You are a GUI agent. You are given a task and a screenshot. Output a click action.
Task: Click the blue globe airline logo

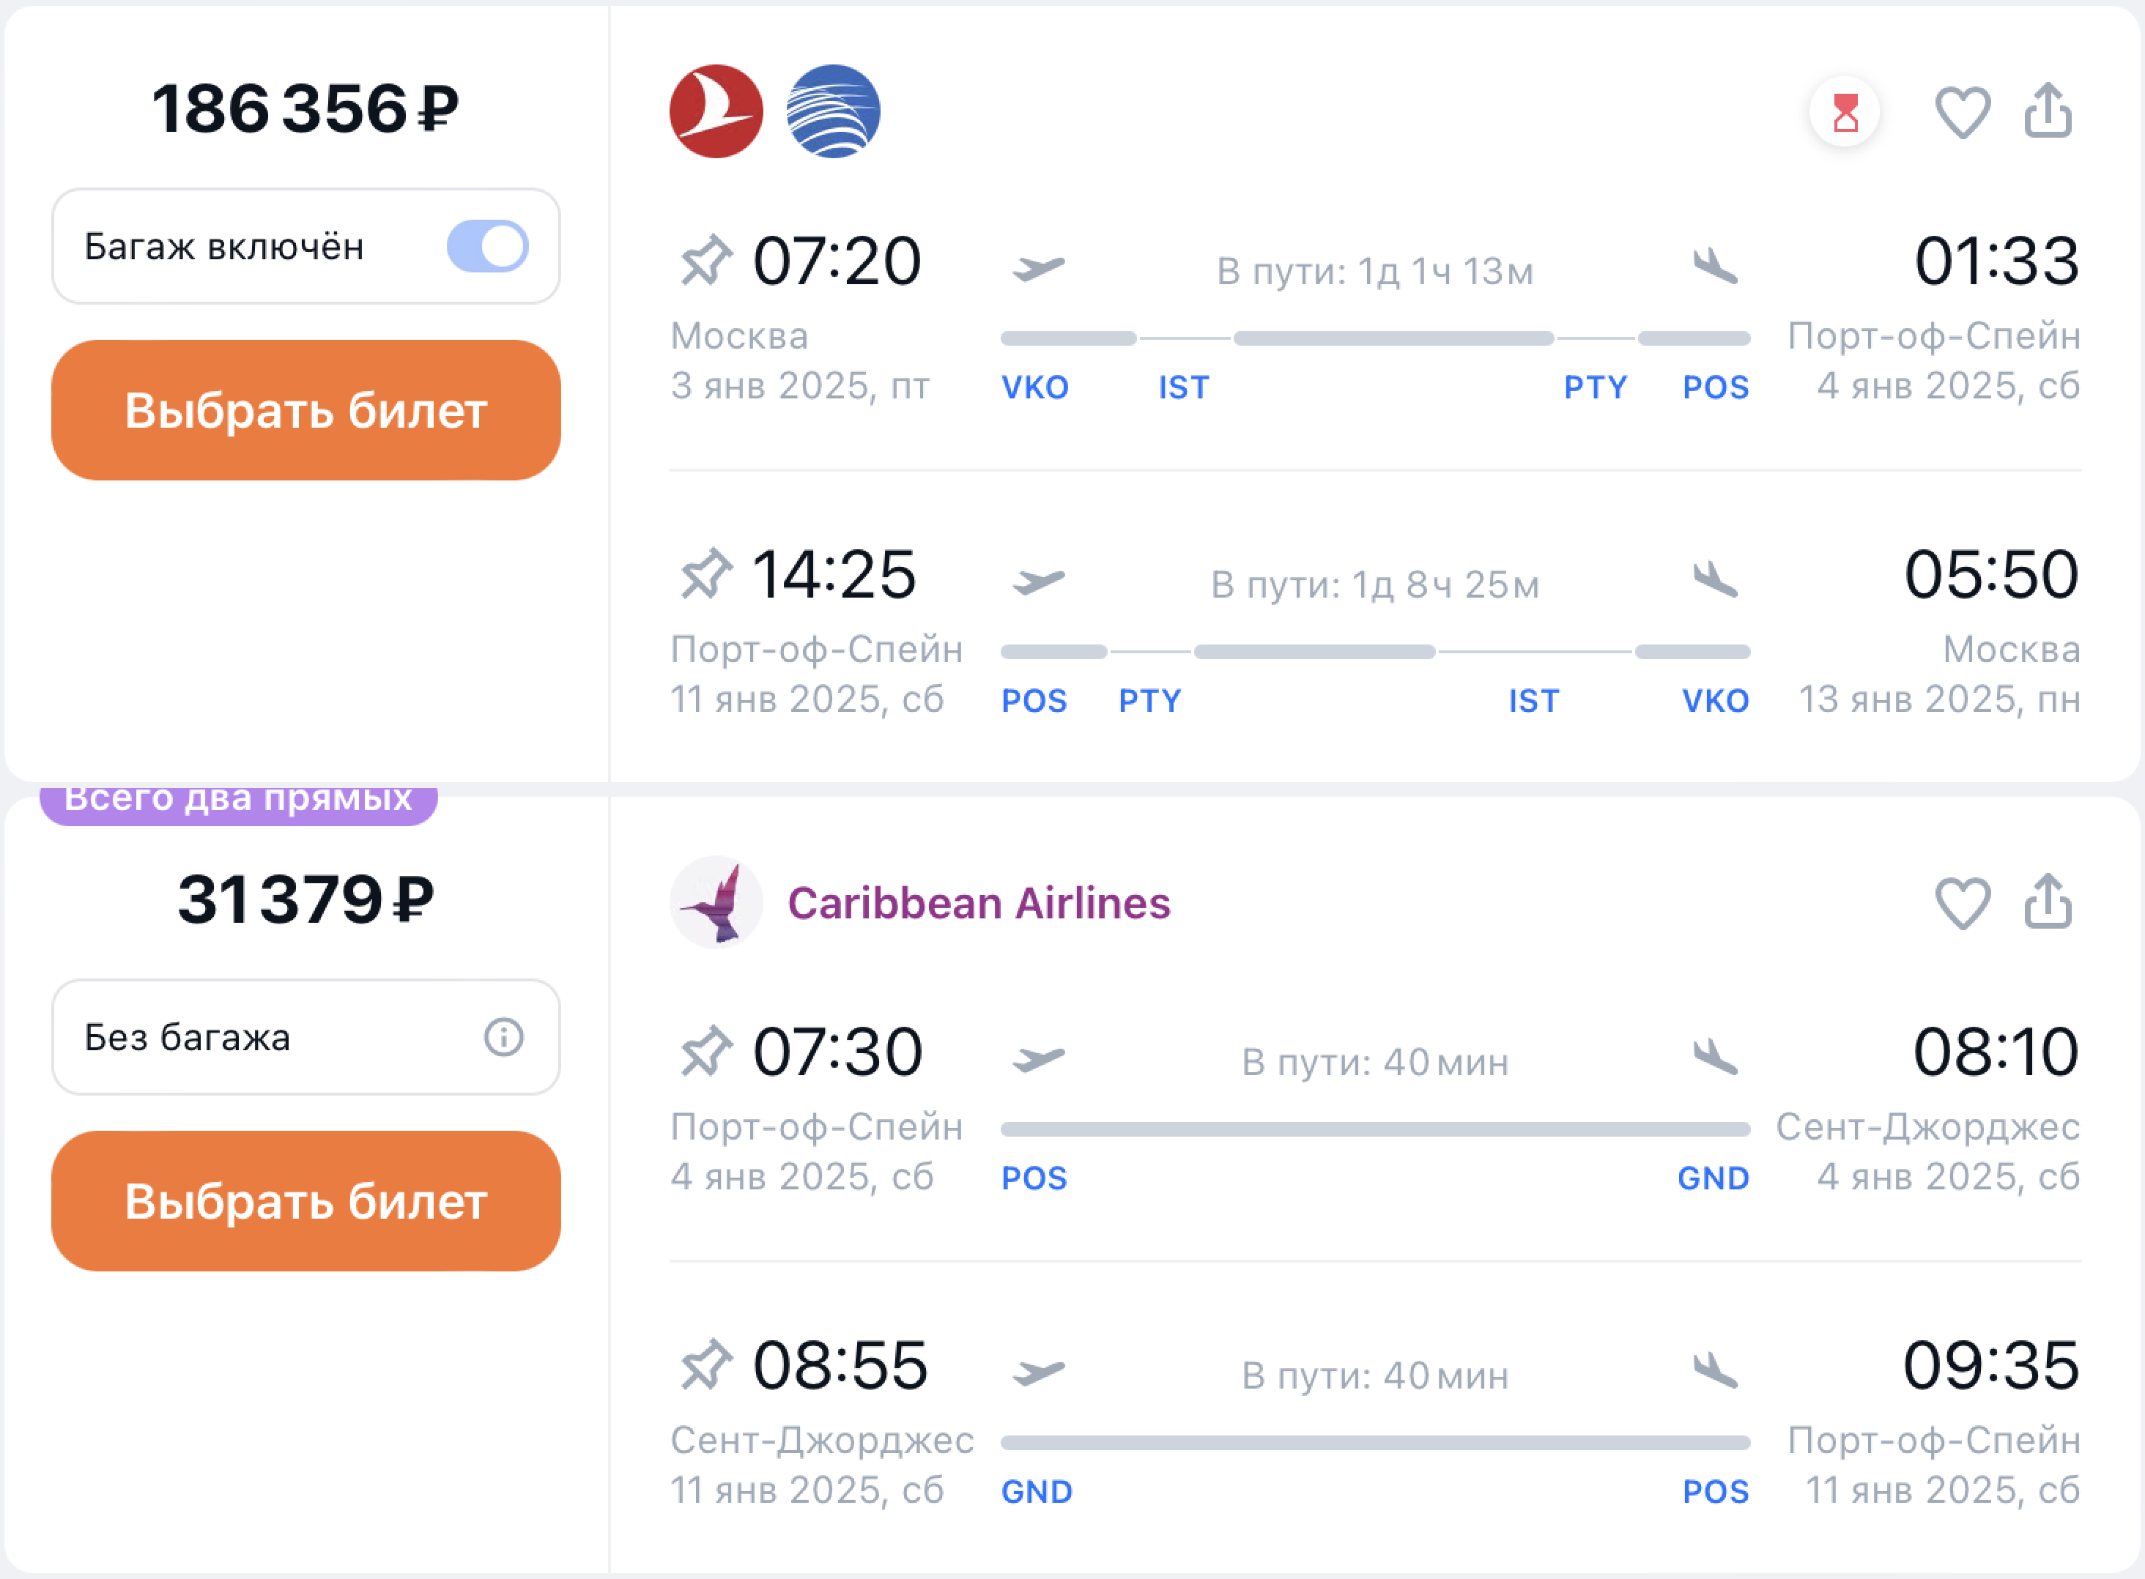[x=832, y=111]
